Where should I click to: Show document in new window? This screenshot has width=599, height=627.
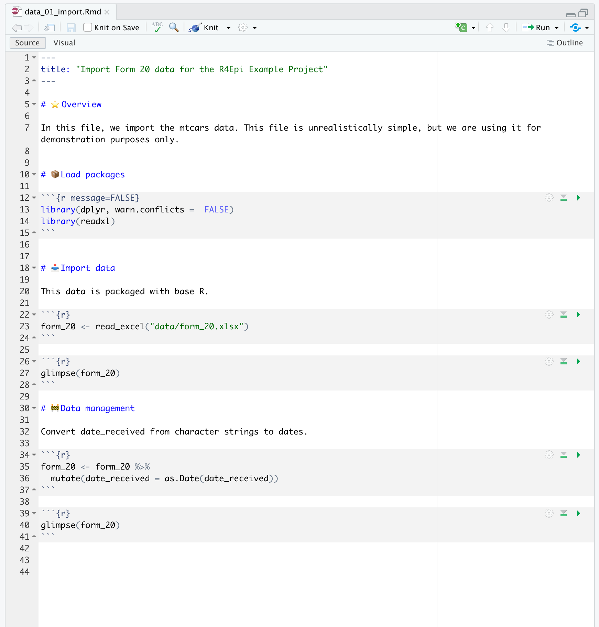(50, 28)
